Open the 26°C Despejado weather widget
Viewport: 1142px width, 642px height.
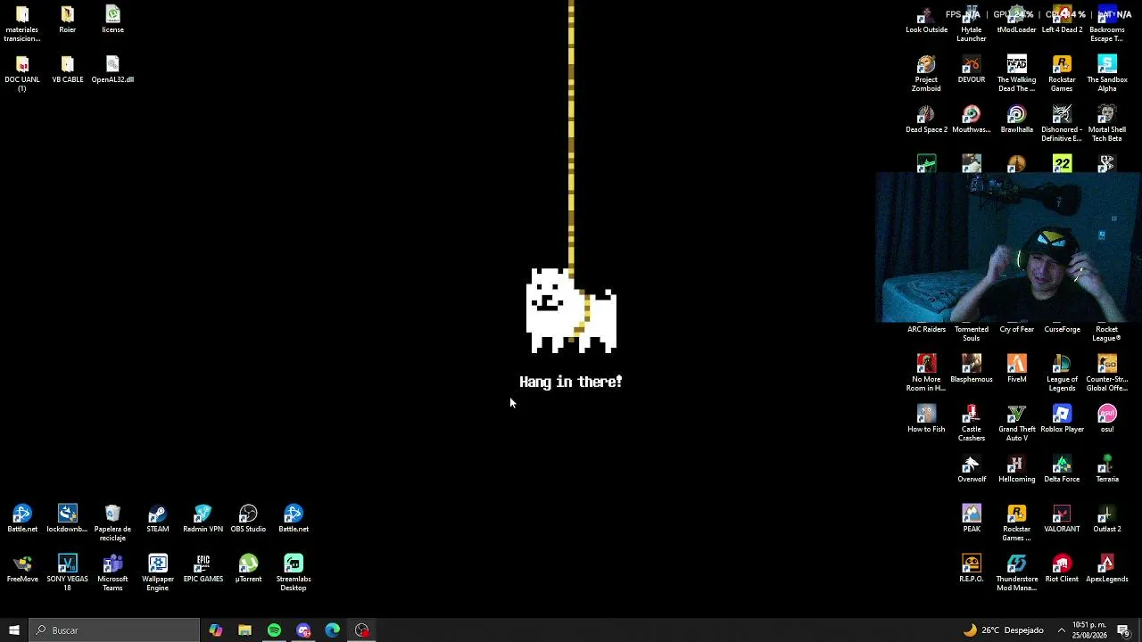pos(1003,630)
